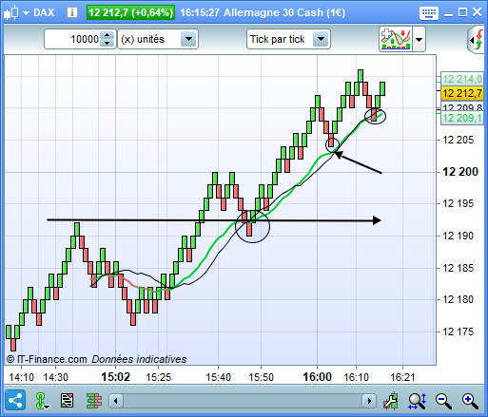Click the add indicator icon
The image size is (488, 417).
tap(396, 39)
